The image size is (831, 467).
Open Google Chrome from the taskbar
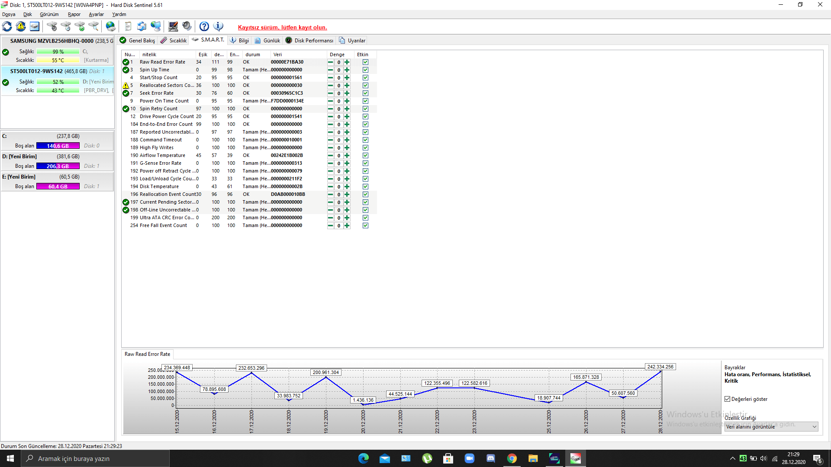(512, 458)
